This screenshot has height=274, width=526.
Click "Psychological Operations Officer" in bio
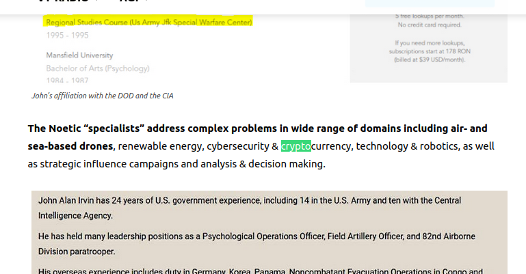(263, 236)
